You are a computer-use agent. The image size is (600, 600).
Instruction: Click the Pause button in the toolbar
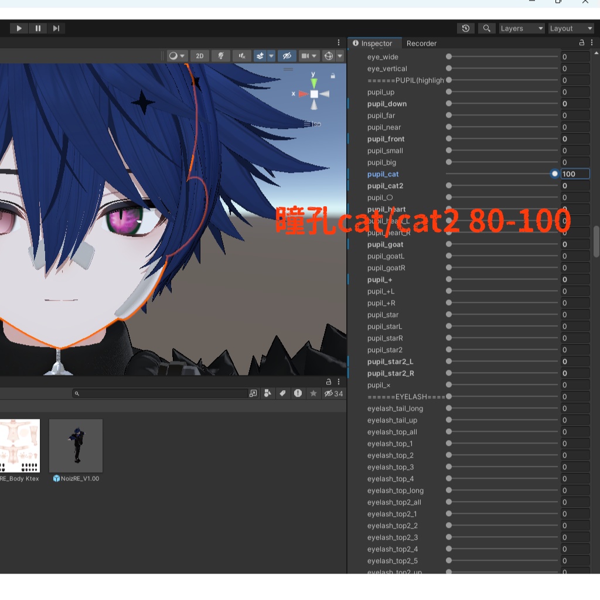point(37,28)
